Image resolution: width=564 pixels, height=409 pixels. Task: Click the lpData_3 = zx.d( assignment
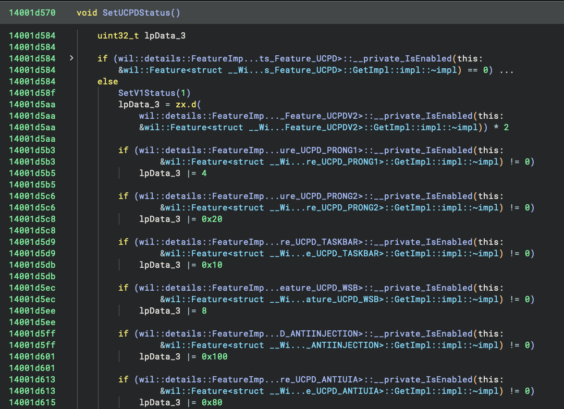click(x=160, y=104)
